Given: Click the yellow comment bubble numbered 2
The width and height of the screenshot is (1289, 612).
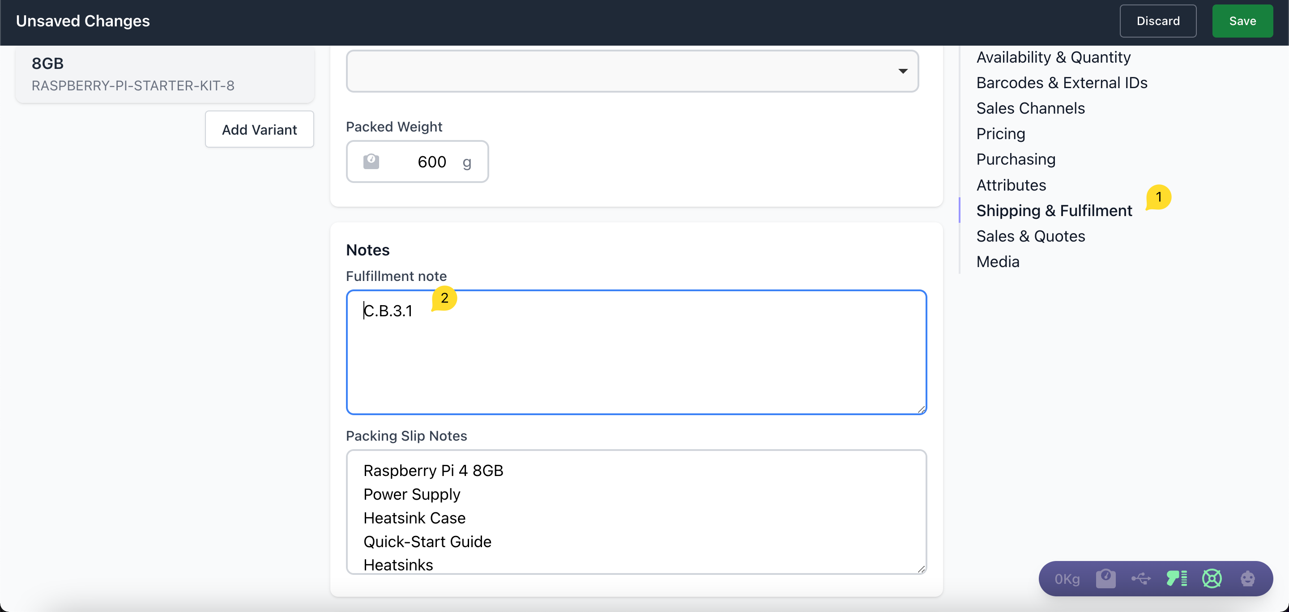Looking at the screenshot, I should (x=444, y=298).
